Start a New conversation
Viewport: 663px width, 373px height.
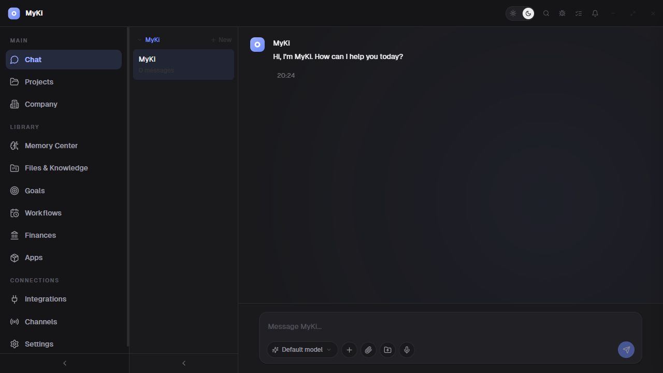tap(221, 40)
